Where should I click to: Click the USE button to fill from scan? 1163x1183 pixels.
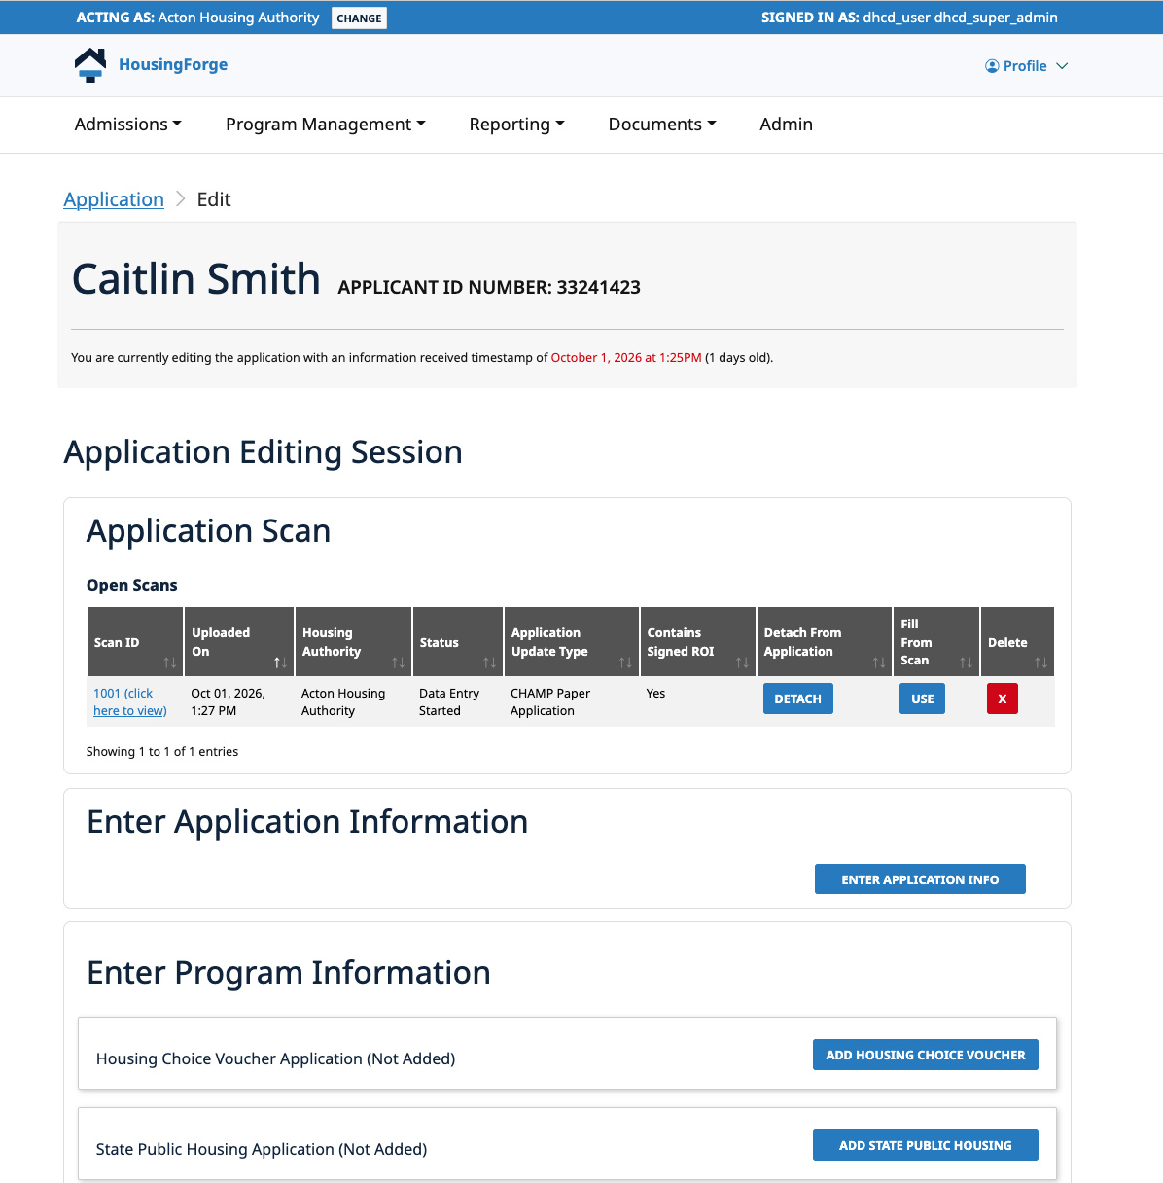[923, 699]
